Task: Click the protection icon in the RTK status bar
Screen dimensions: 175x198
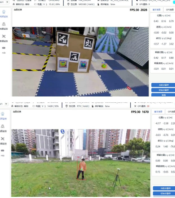Action: (x=93, y=106)
